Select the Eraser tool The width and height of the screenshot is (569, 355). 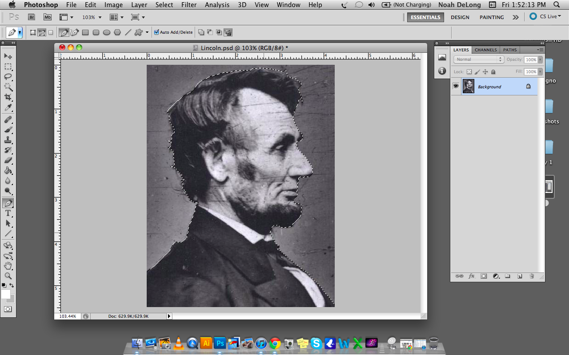click(8, 161)
